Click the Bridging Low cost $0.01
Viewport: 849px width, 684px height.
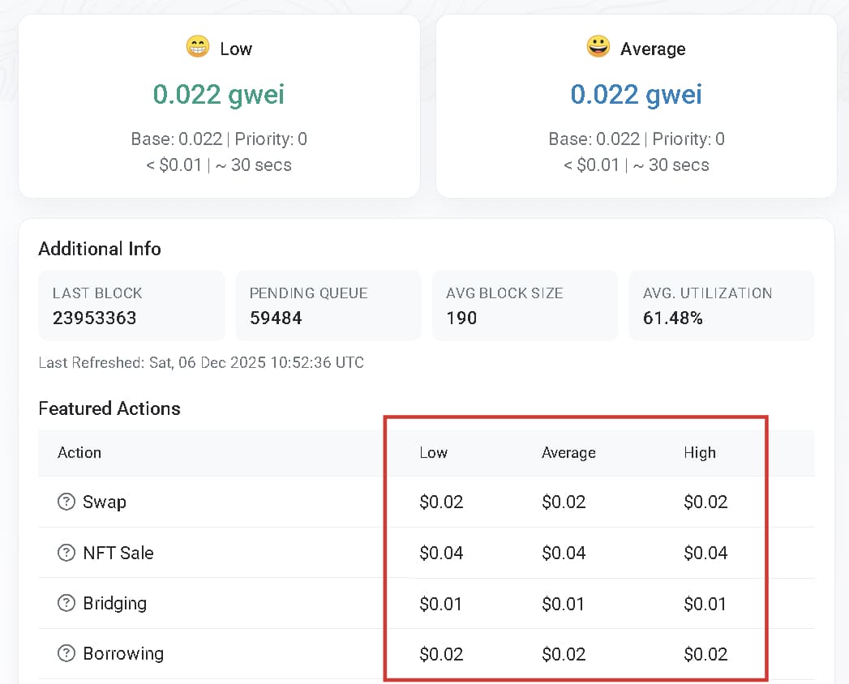441,604
